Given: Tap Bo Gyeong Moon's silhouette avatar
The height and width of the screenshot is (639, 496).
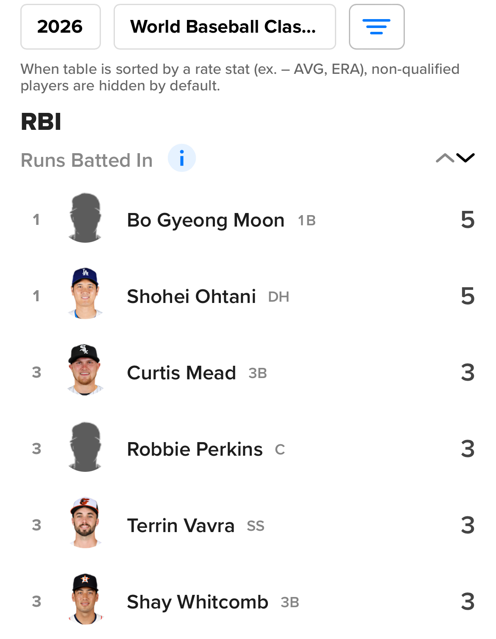Looking at the screenshot, I should tap(85, 218).
